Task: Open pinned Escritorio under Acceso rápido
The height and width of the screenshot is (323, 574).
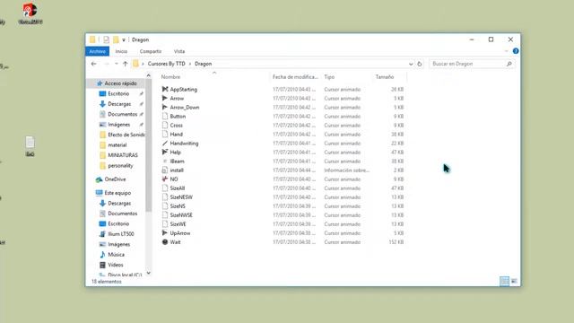Action: (x=118, y=93)
